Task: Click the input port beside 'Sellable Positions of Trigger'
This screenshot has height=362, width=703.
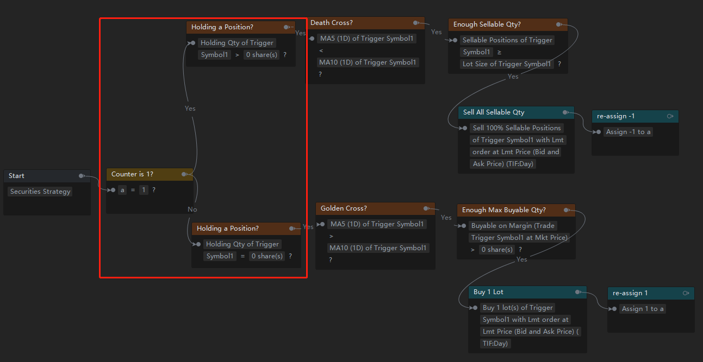Action: tap(455, 40)
